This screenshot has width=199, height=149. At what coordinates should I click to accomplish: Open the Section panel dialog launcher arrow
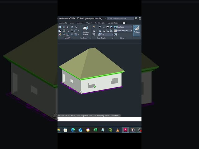(90, 38)
